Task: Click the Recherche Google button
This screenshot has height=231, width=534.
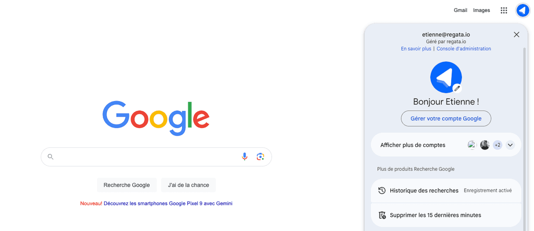Action: (x=127, y=185)
